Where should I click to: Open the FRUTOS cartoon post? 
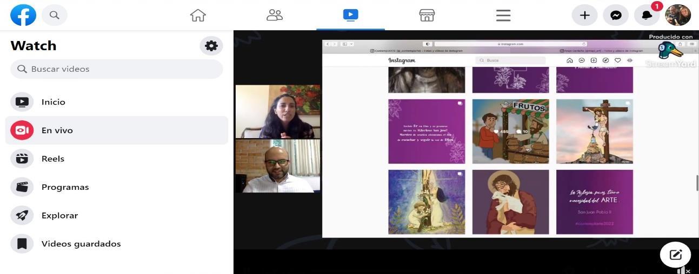(x=510, y=131)
